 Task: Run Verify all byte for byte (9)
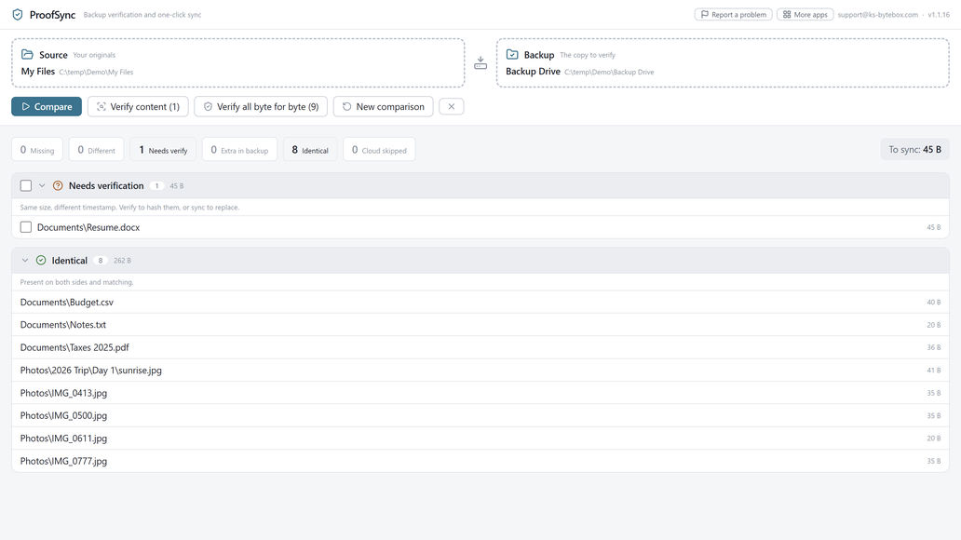coord(261,107)
